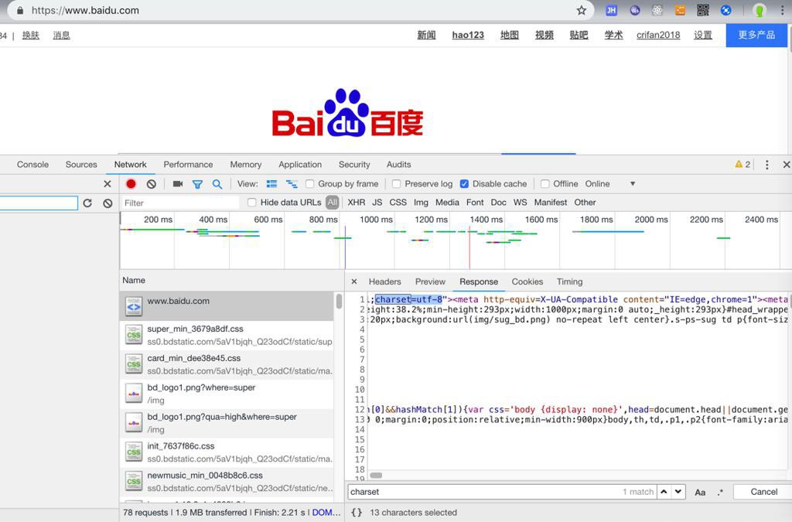The image size is (792, 522).
Task: Click the refresh icon in search panel
Action: coord(87,203)
